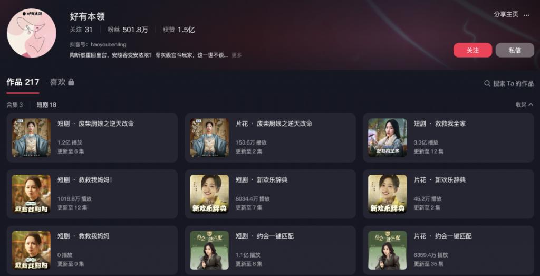Click the lock icon beside 喜欢
Screen dimensions: 540x276
click(71, 82)
